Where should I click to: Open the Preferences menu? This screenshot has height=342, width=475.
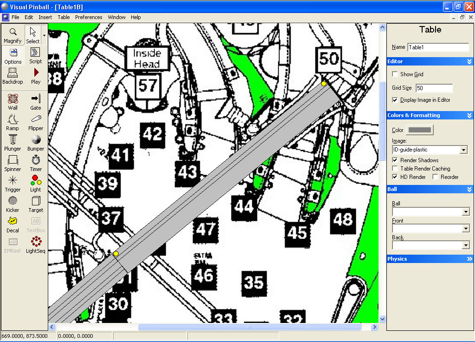(89, 17)
